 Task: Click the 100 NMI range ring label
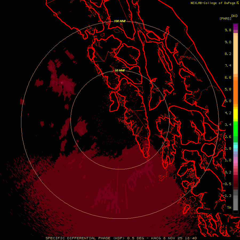click(120, 21)
